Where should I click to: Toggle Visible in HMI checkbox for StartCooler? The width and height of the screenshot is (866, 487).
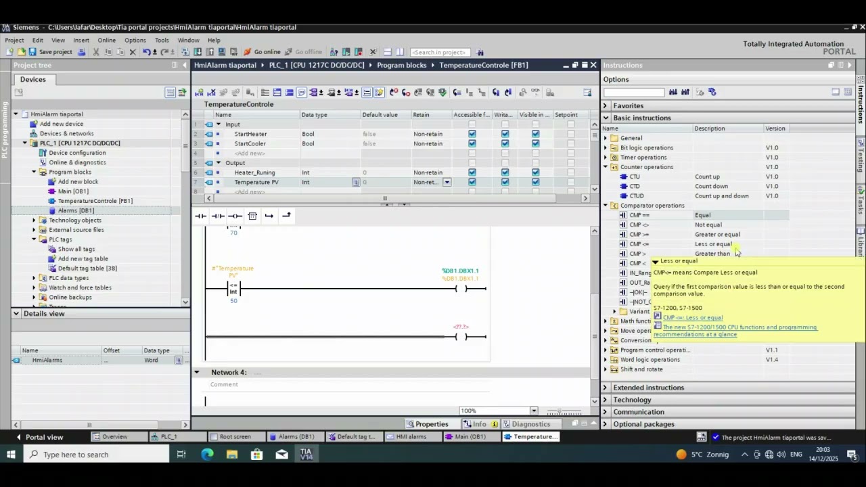point(535,143)
